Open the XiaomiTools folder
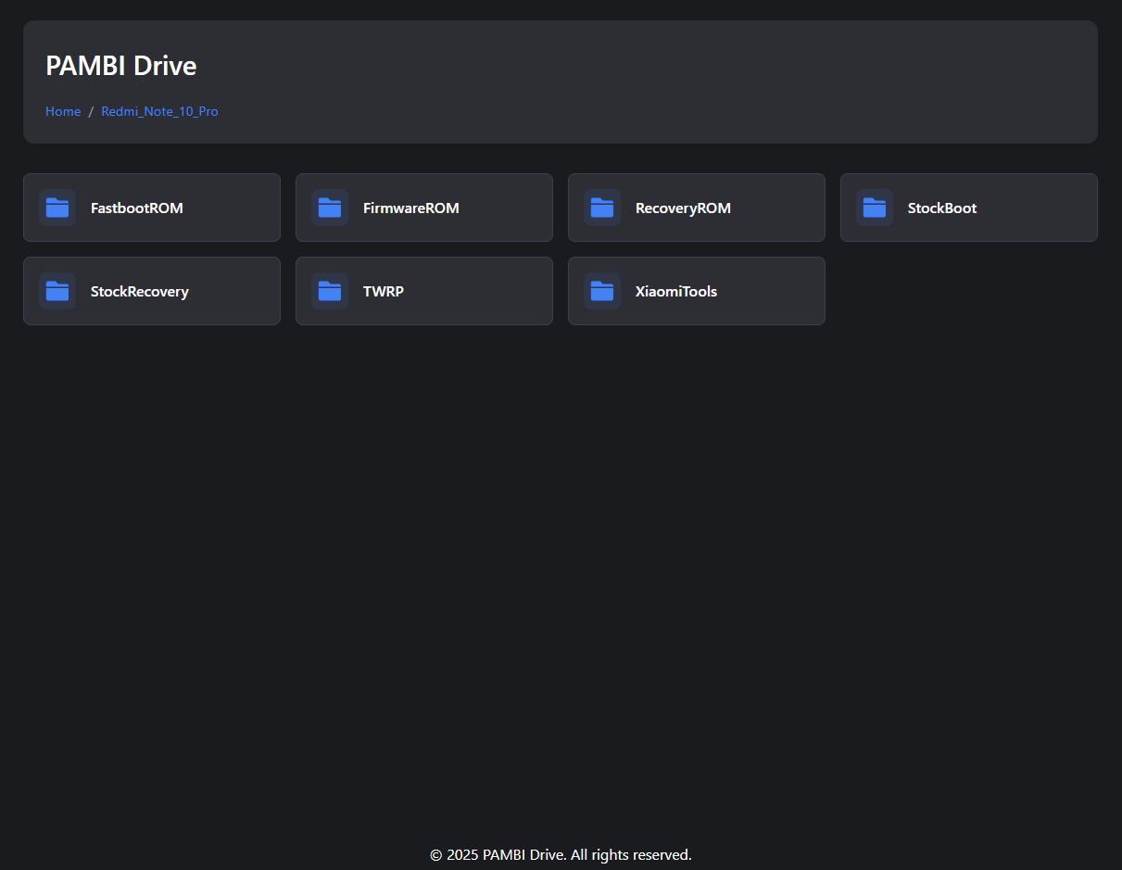The height and width of the screenshot is (870, 1122). point(696,291)
